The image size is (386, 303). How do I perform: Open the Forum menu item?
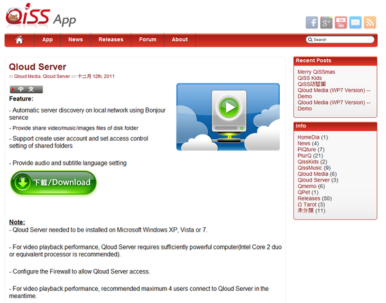tap(148, 40)
